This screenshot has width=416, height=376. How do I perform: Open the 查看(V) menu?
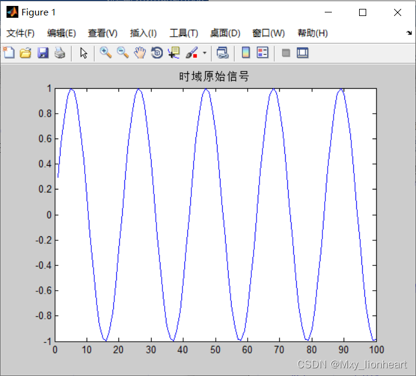pyautogui.click(x=103, y=33)
